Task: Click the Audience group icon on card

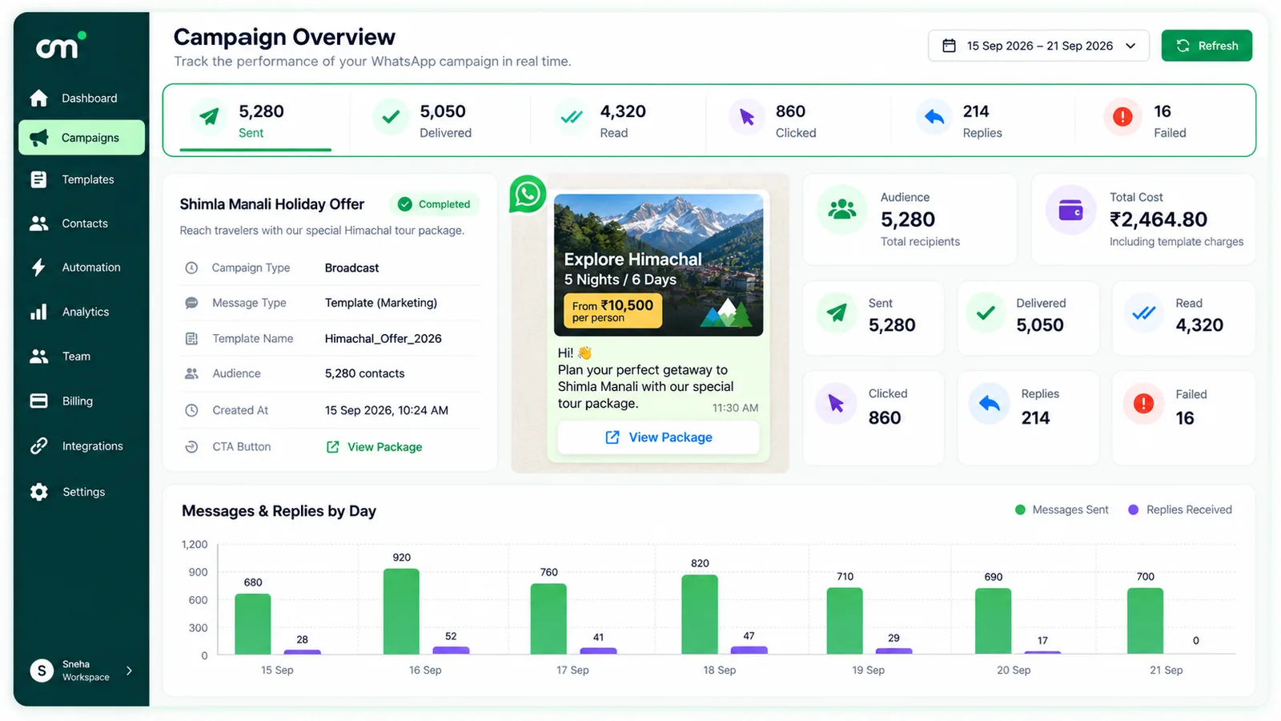Action: pyautogui.click(x=841, y=210)
